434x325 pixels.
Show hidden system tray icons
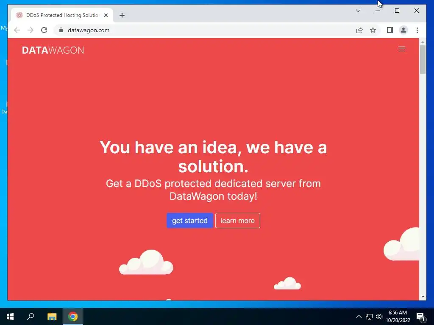(359, 317)
